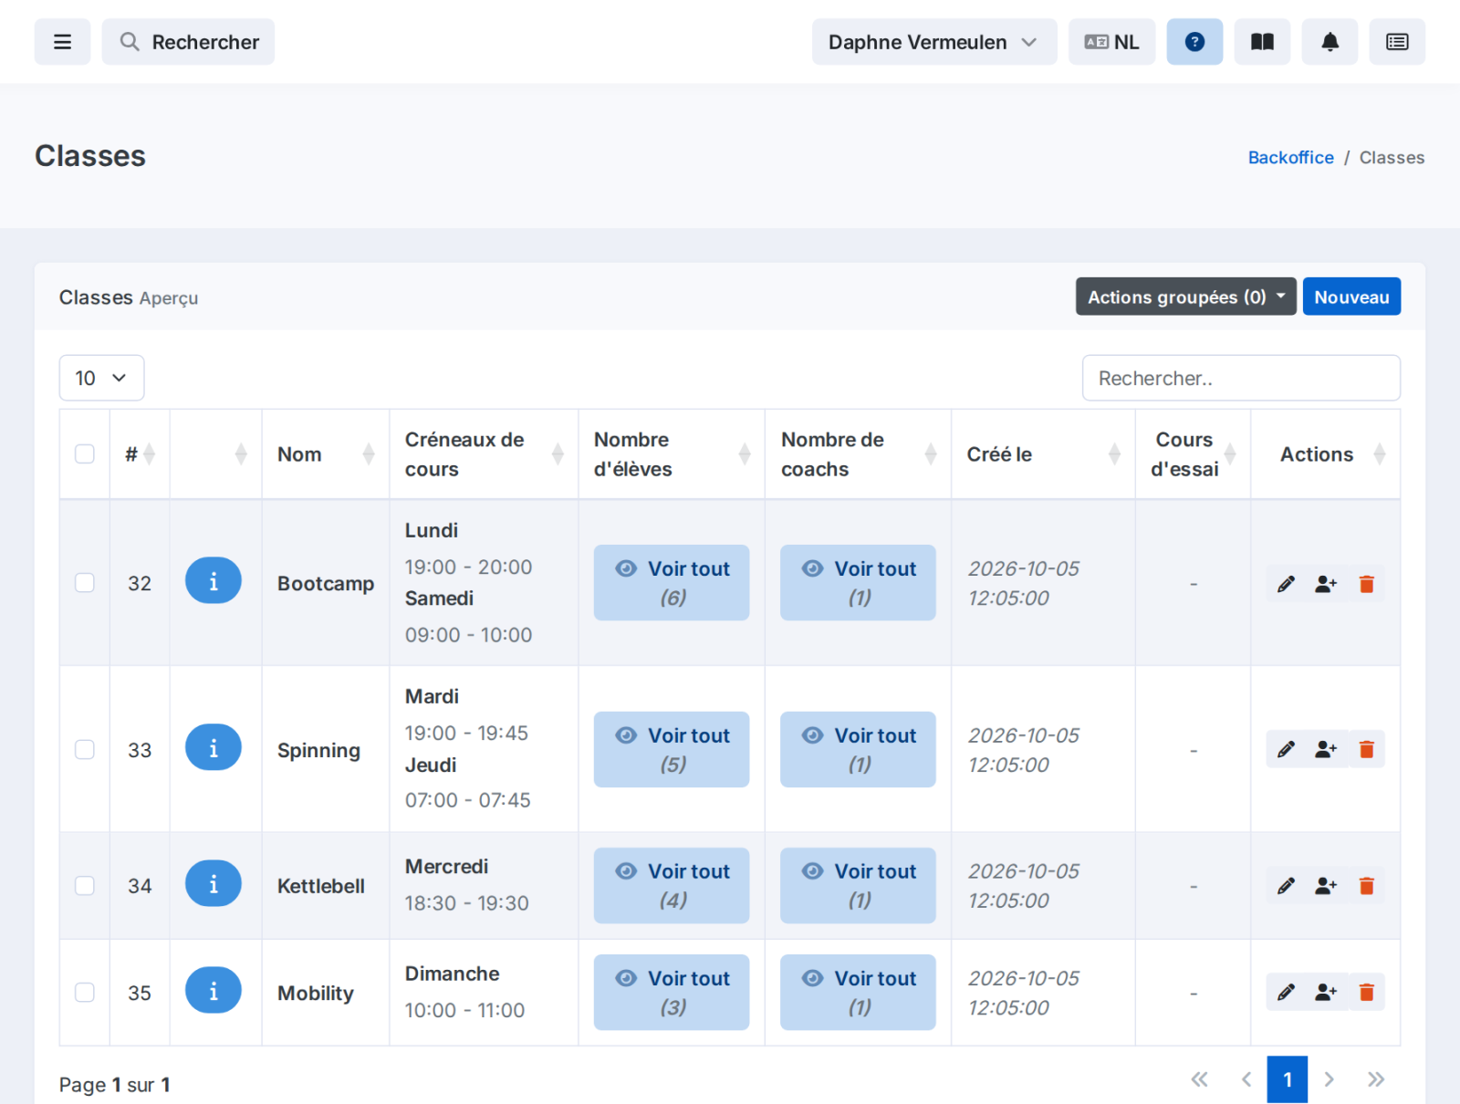Show info for the Bootcamp class
Image resolution: width=1460 pixels, height=1104 pixels.
click(214, 581)
